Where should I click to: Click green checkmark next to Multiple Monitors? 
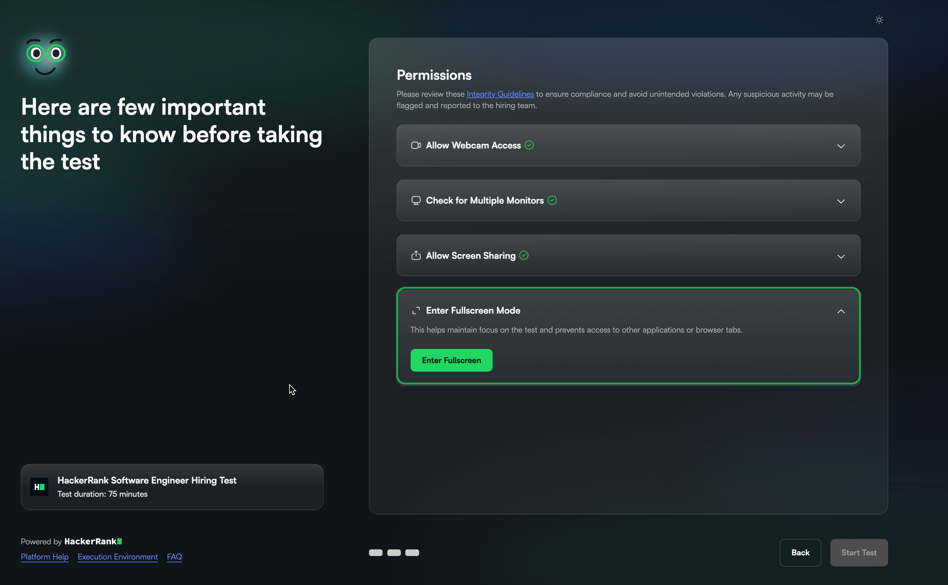(552, 200)
